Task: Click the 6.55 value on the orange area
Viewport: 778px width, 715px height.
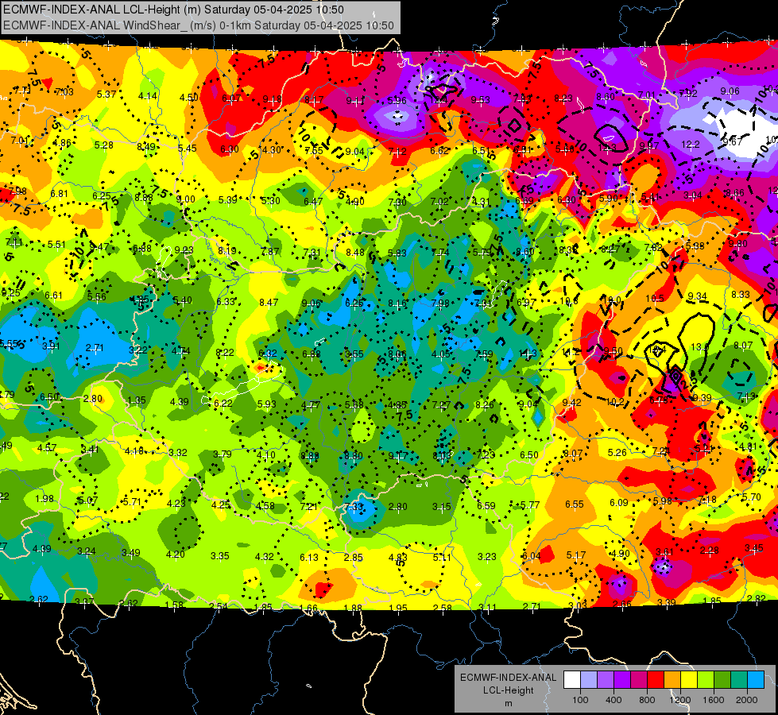Action: click(574, 504)
